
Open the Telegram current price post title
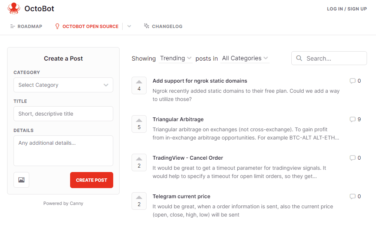pyautogui.click(x=181, y=196)
